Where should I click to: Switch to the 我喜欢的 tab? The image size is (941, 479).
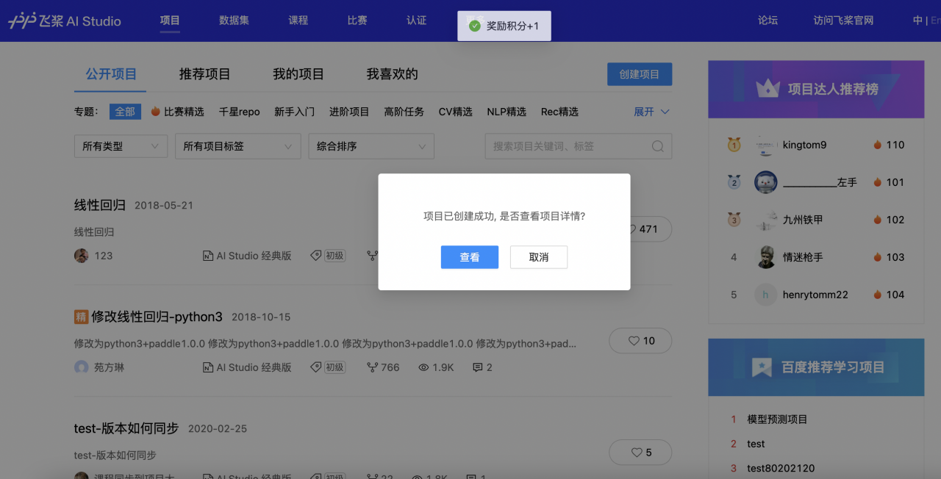point(393,74)
